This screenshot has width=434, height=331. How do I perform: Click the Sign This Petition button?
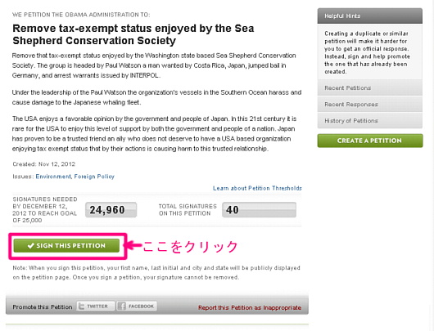(x=66, y=246)
